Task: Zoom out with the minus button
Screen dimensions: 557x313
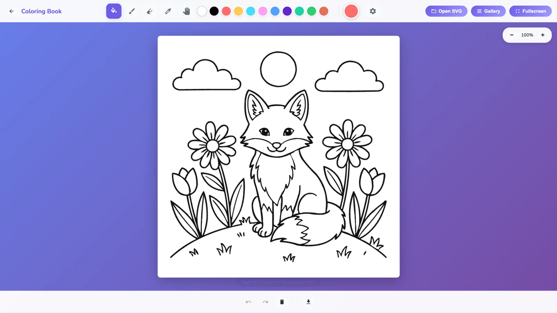Action: [512, 35]
